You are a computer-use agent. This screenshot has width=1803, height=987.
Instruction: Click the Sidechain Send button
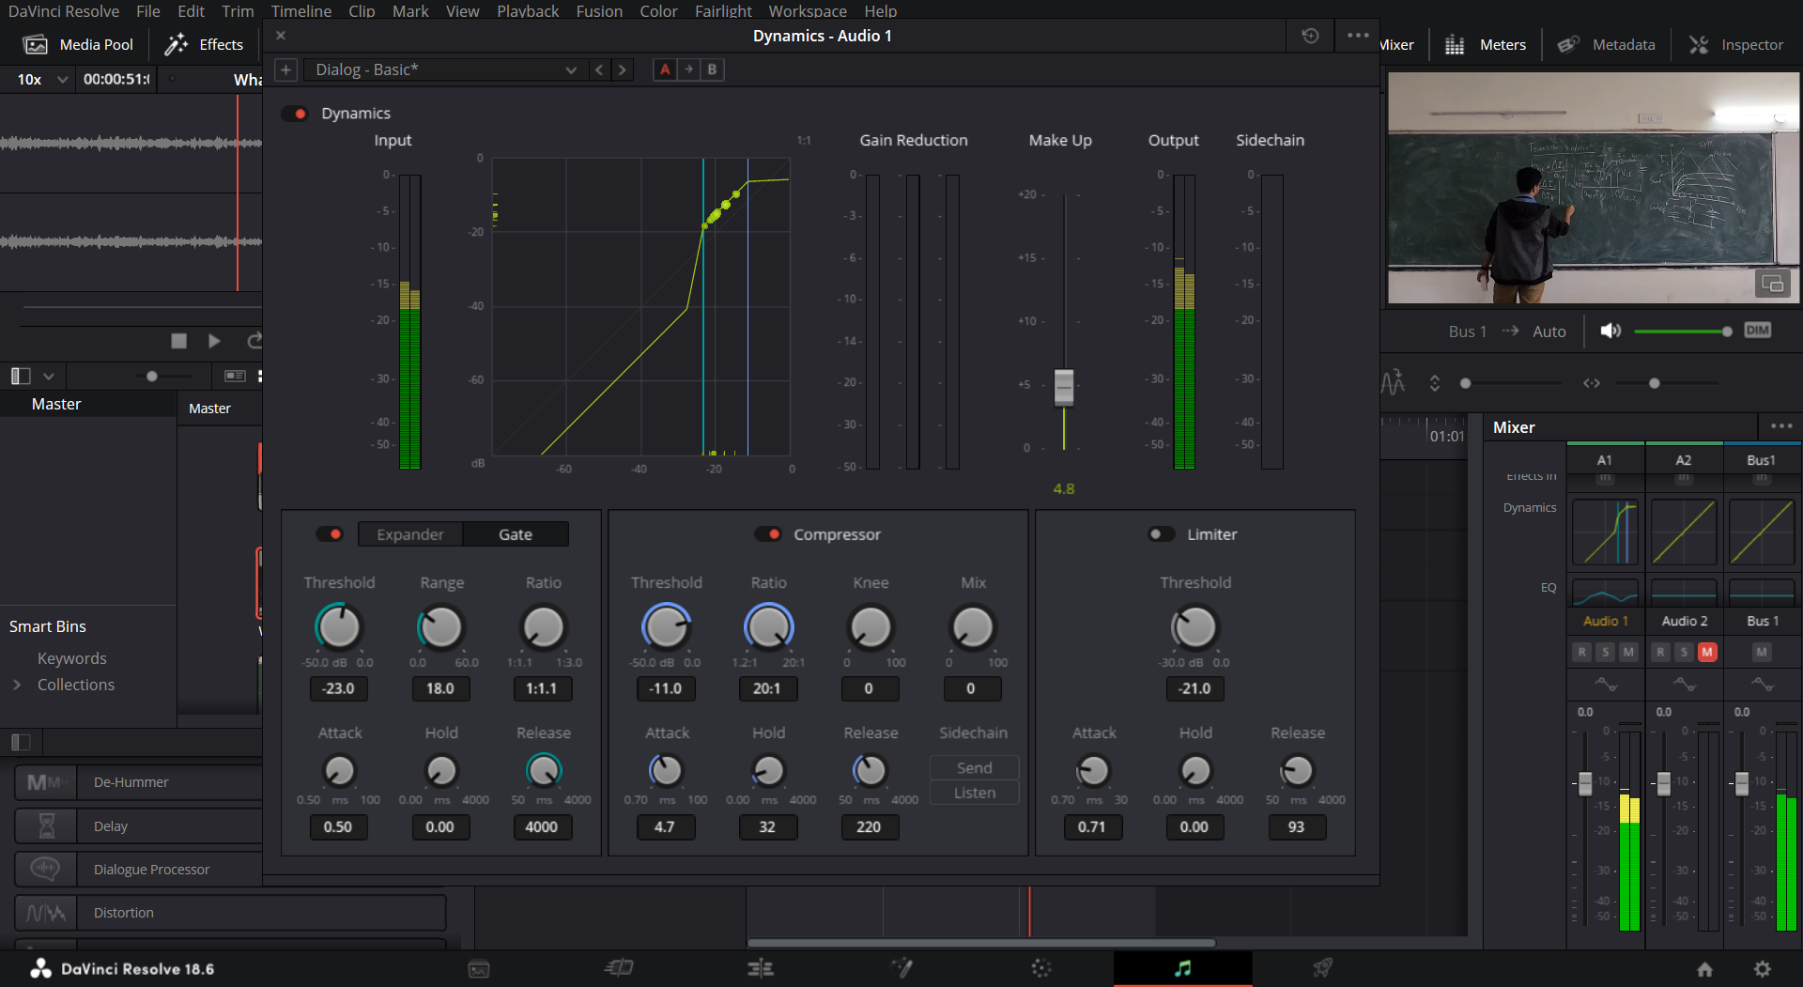tap(974, 767)
